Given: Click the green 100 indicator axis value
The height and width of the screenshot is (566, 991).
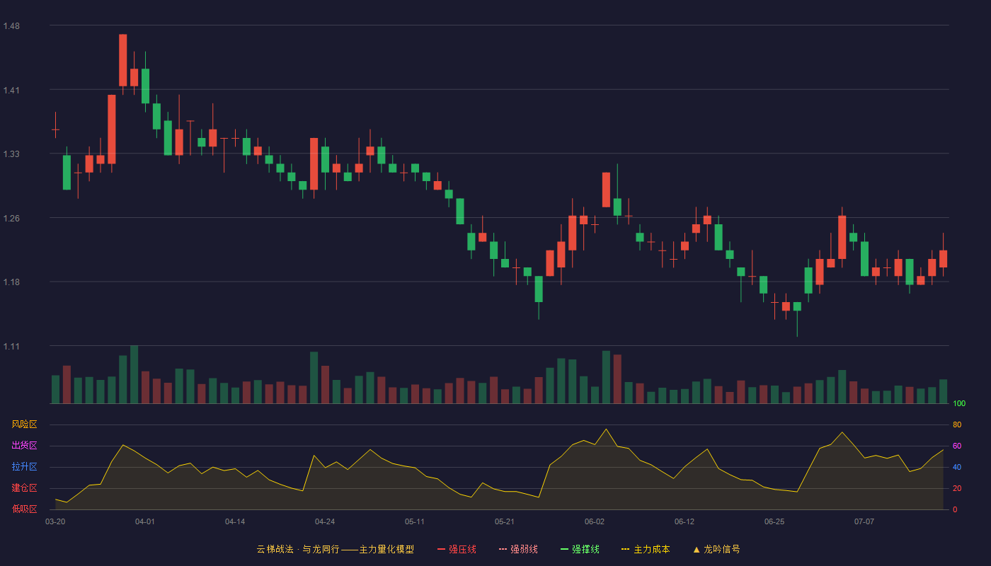Looking at the screenshot, I should tap(959, 404).
